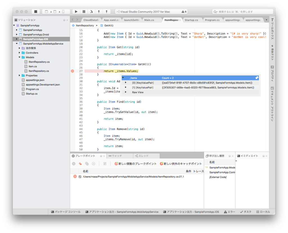Stop the debug session with square button
Screen dimensions: 288x233
[36, 12]
